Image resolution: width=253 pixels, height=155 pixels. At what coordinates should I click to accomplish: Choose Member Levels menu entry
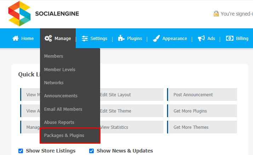pyautogui.click(x=60, y=70)
